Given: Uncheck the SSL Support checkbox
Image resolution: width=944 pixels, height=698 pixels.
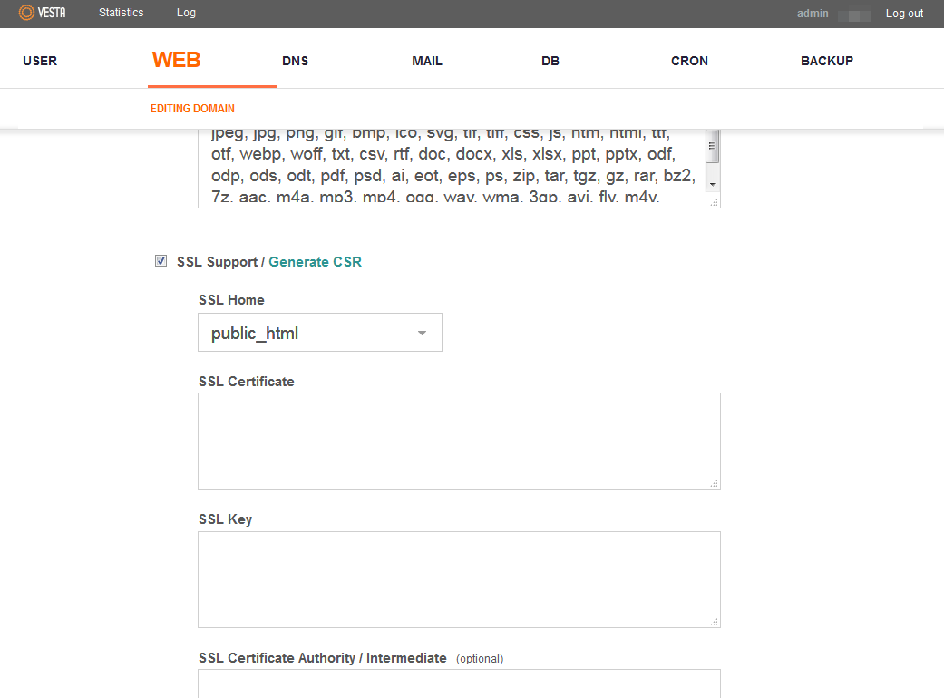Looking at the screenshot, I should [x=161, y=261].
